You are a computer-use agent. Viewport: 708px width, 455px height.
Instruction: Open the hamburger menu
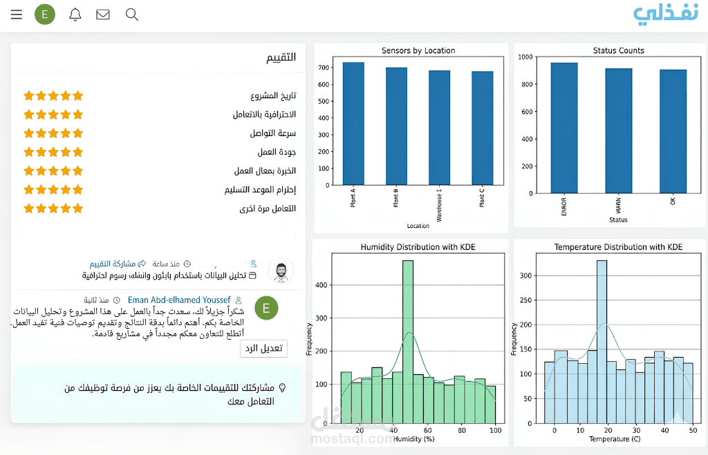point(17,14)
